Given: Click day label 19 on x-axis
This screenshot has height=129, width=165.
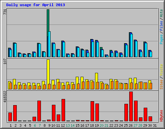Looking at the screenshot, I should pos(97,125).
